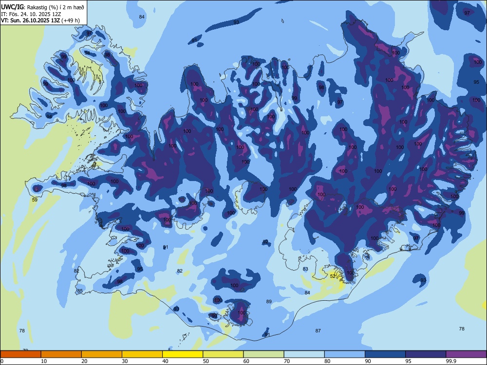487x365 pixels.
Task: Click the legend label '90'
Action: [x=368, y=361]
